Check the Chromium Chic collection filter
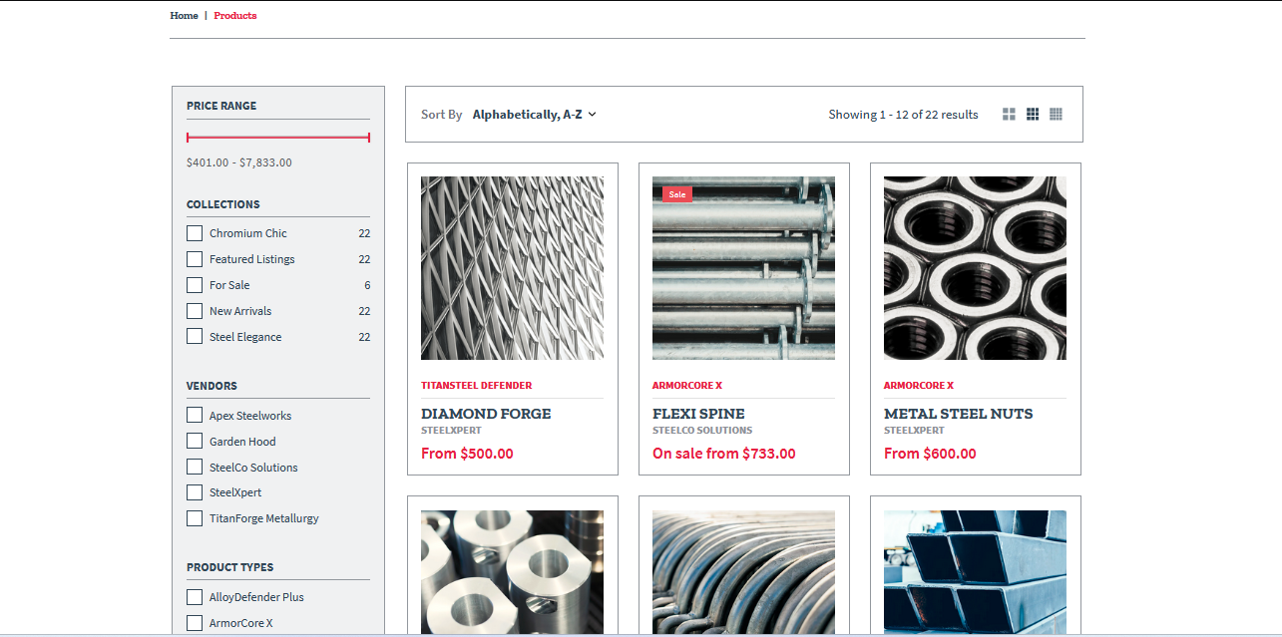Viewport: 1282px width, 637px height. [x=195, y=233]
